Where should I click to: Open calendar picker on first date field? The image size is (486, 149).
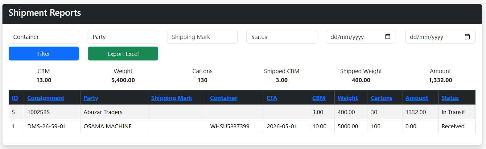point(388,37)
